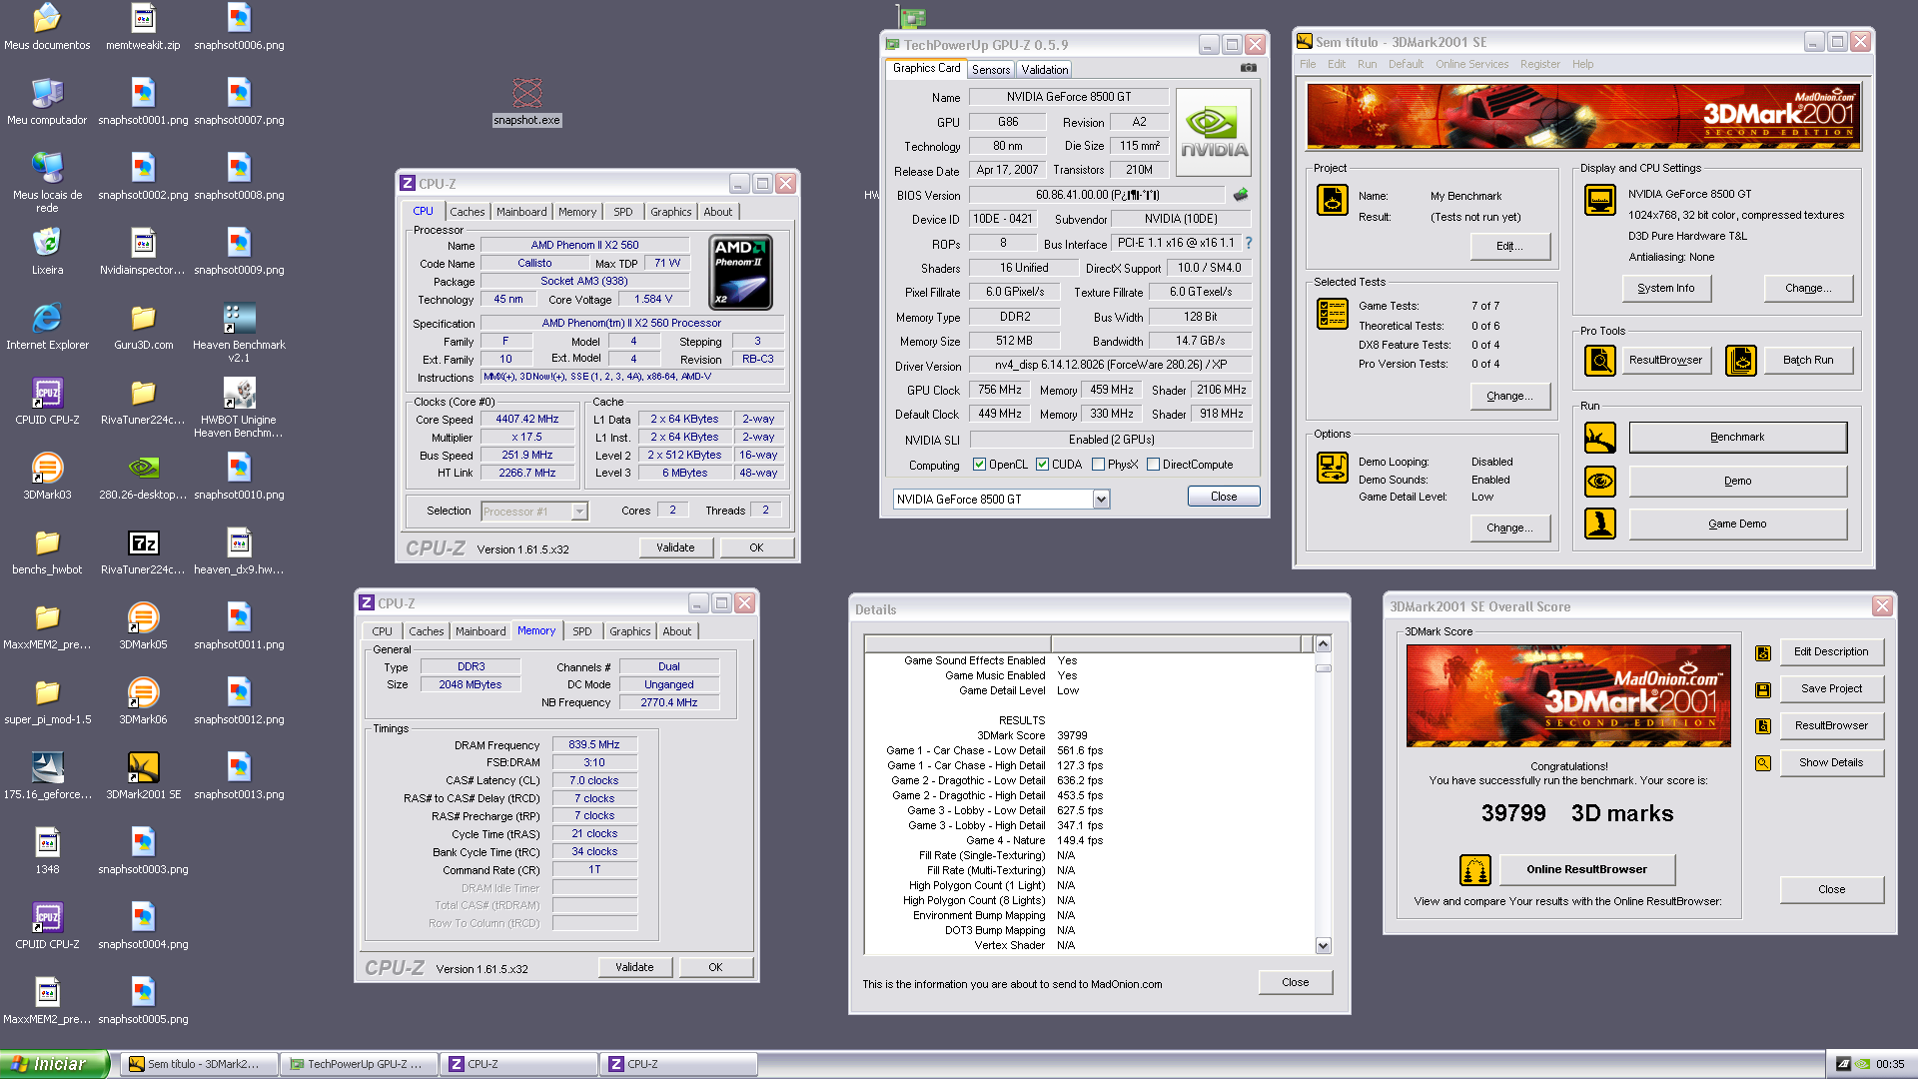Open the 3DMark2001 SE desktop shortcut
The height and width of the screenshot is (1079, 1918).
(x=143, y=775)
